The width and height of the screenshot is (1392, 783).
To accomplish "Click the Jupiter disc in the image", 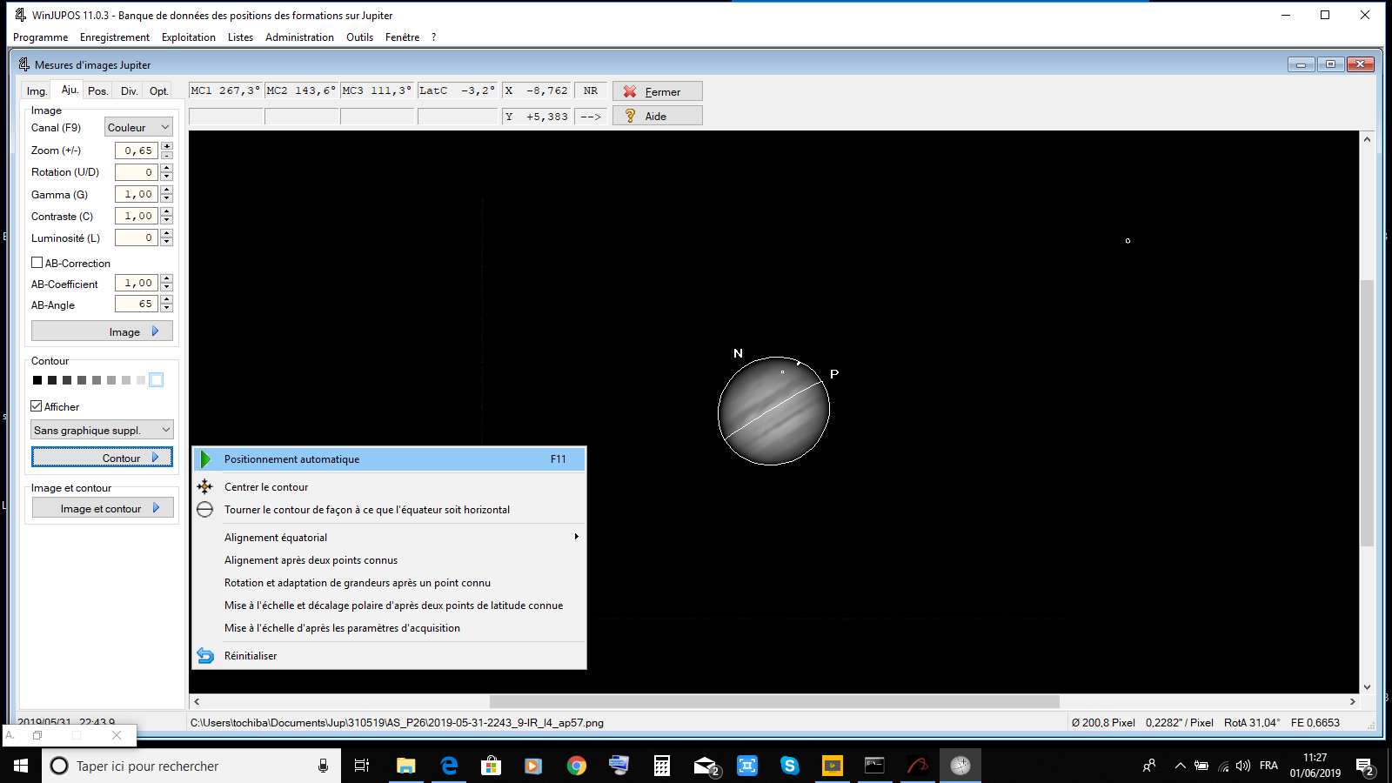I will click(x=773, y=411).
